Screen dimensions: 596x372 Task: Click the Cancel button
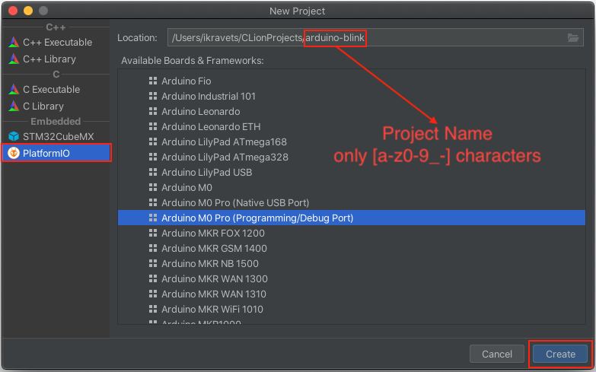497,355
